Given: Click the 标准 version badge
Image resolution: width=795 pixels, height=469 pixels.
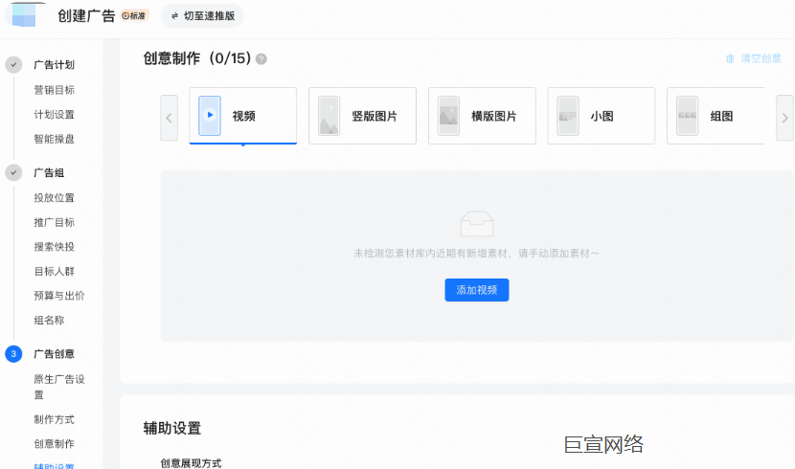Looking at the screenshot, I should (x=134, y=15).
